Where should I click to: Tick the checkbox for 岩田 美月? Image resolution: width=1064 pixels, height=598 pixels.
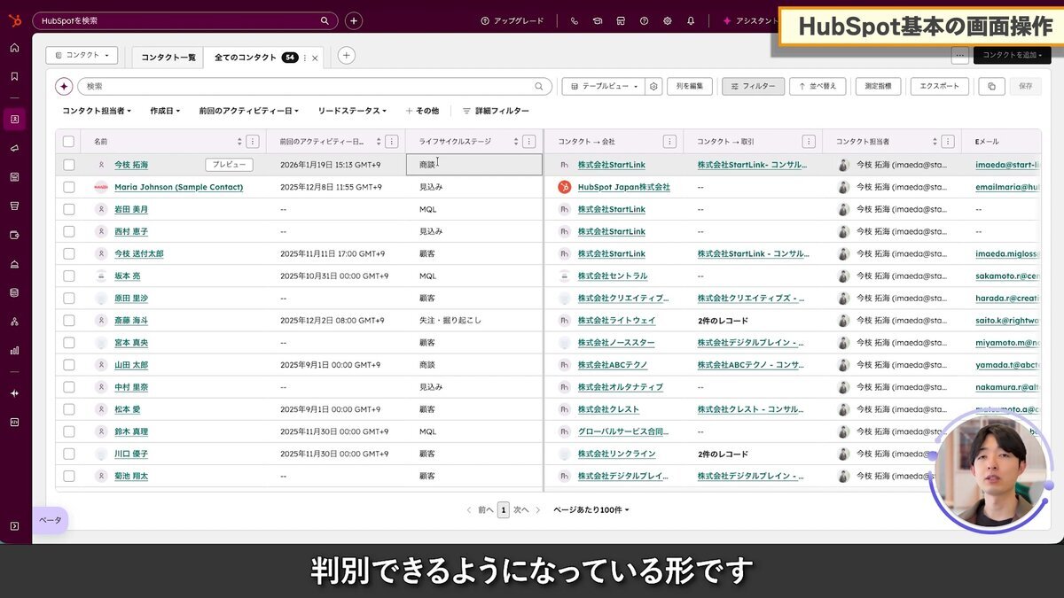click(x=69, y=209)
